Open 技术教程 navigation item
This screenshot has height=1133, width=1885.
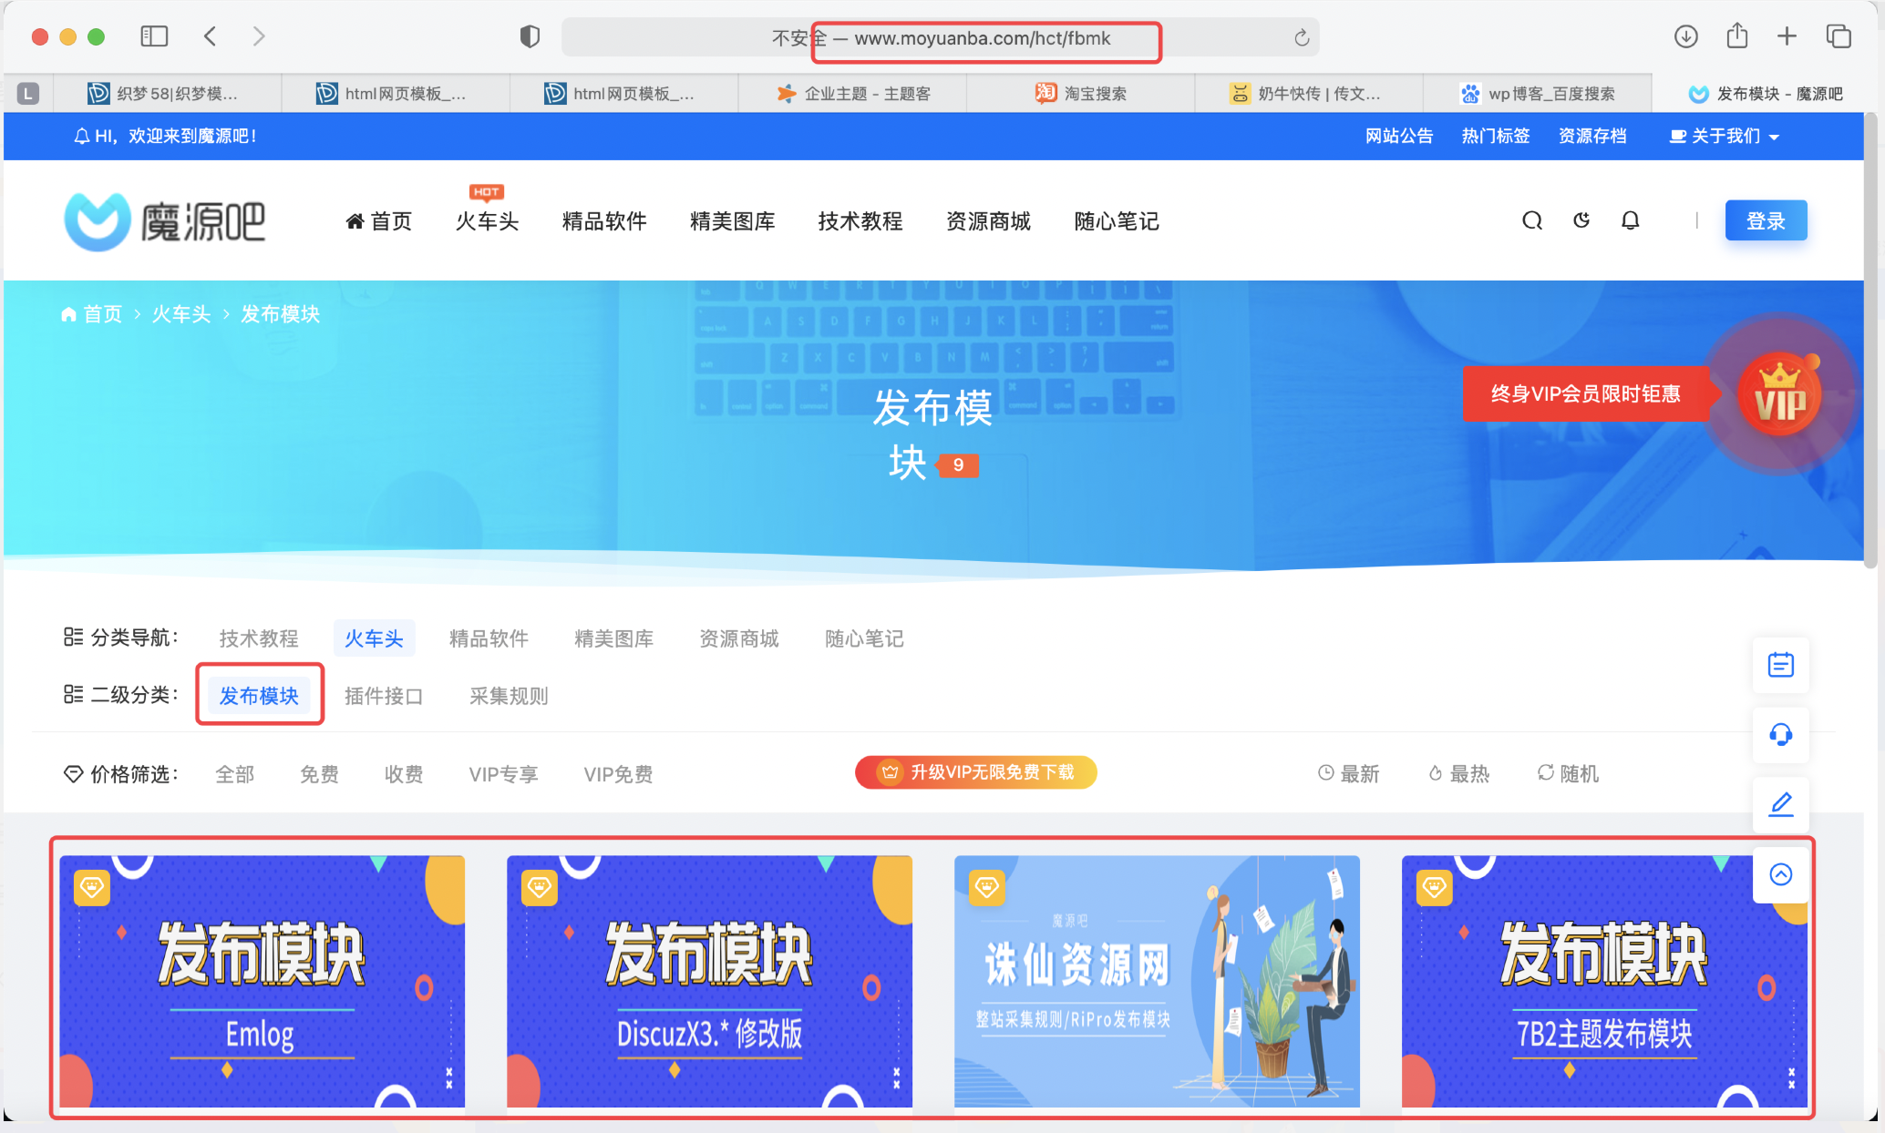coord(860,221)
